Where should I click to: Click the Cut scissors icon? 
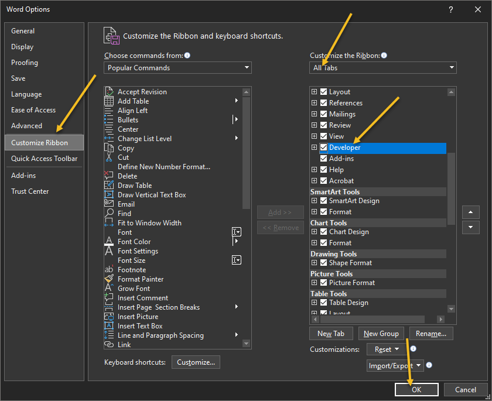click(x=108, y=157)
